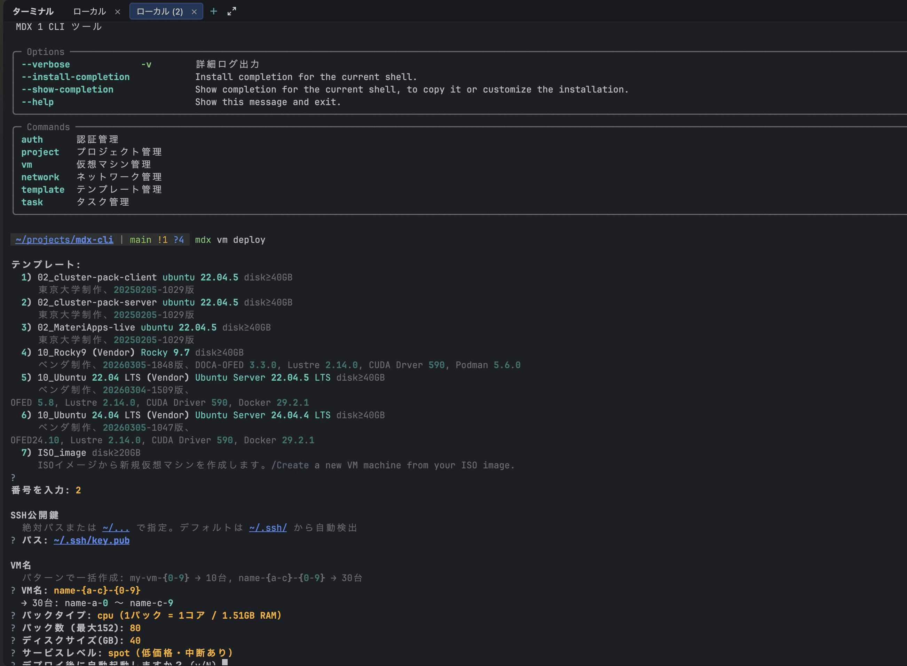Click the --help option text
The height and width of the screenshot is (666, 907).
point(38,102)
